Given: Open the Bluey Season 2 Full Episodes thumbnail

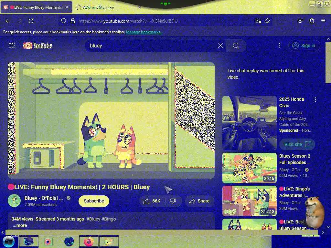Looking at the screenshot, I should tap(249, 168).
